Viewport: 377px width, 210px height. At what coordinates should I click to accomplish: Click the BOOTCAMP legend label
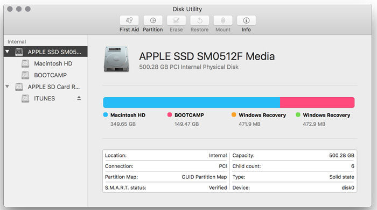189,115
